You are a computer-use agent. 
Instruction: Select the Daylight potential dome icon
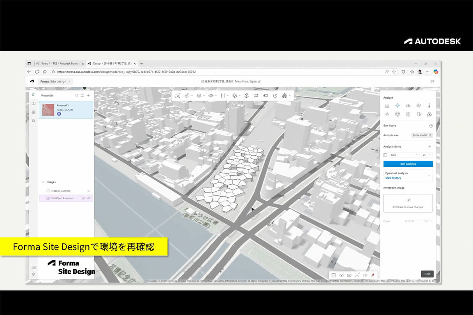tap(408, 105)
